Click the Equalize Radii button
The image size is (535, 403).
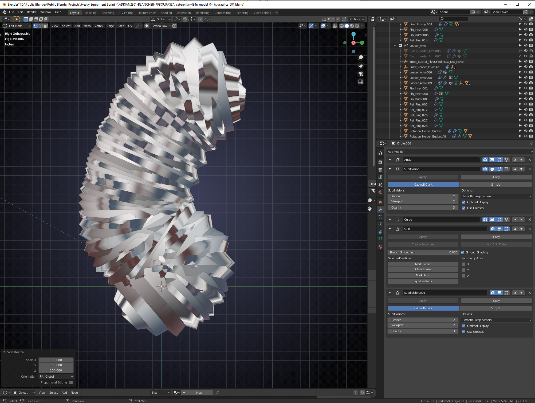pyautogui.click(x=423, y=281)
